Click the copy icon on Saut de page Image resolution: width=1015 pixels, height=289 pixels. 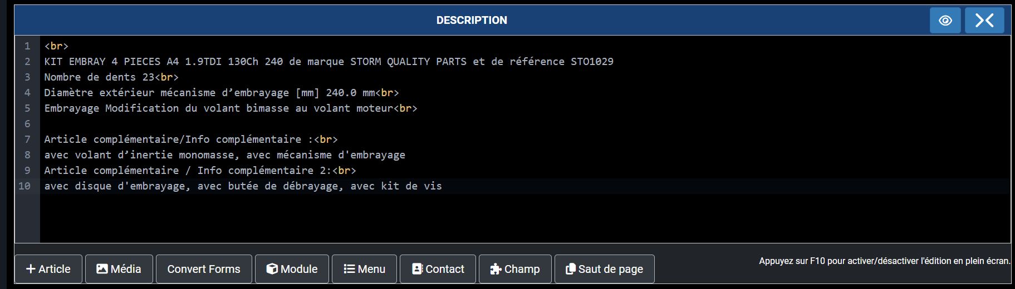pos(571,269)
